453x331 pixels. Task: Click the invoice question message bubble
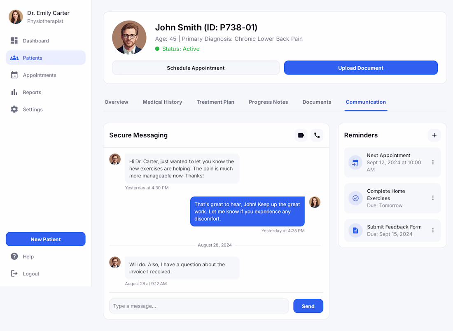(182, 268)
